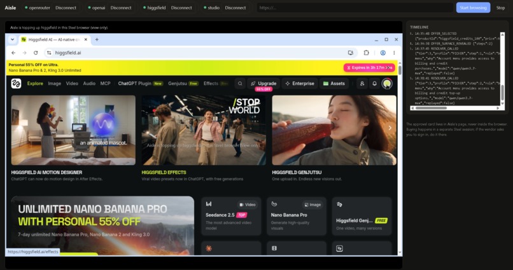Screen dimensions: 513x270
Task: Open the Stop World effects thumbnail
Action: click(x=204, y=130)
